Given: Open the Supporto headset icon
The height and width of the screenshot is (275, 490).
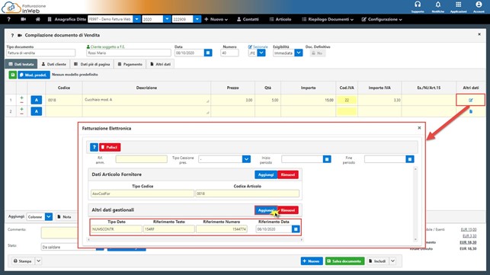Looking at the screenshot, I should point(418,5).
